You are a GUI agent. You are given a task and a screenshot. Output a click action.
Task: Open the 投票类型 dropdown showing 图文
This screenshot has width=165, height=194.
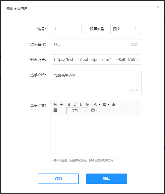(x=126, y=29)
